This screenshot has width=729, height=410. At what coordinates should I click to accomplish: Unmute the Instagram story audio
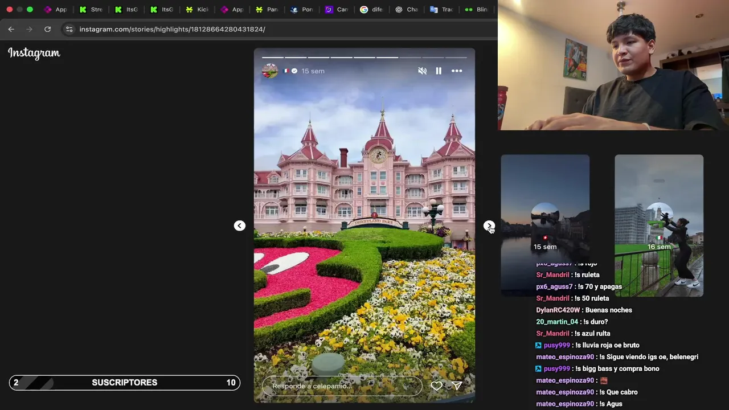click(422, 71)
